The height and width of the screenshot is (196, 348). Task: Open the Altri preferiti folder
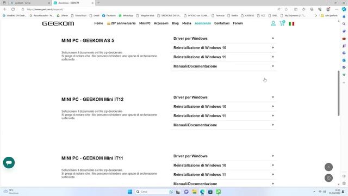coord(329,16)
